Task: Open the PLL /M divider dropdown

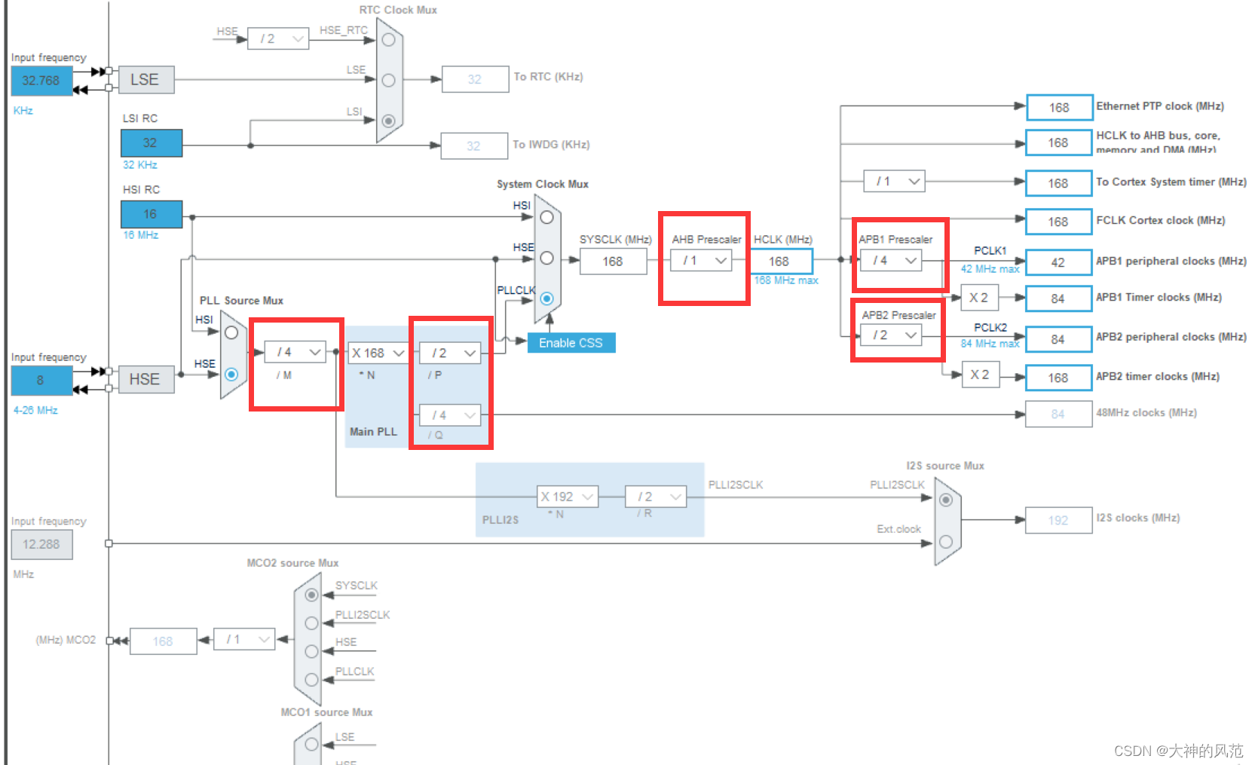Action: pos(295,352)
